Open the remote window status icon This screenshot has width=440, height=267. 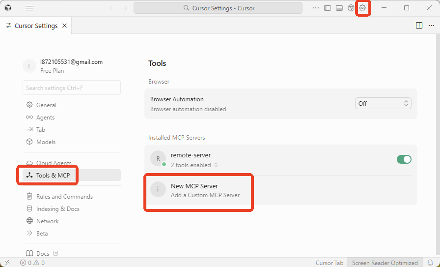click(7, 263)
